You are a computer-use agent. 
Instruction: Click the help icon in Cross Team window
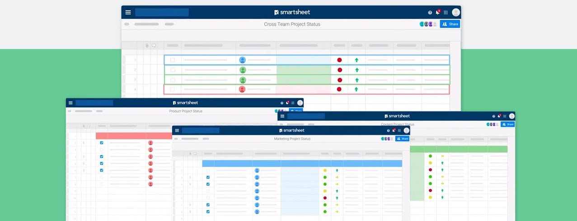click(430, 13)
